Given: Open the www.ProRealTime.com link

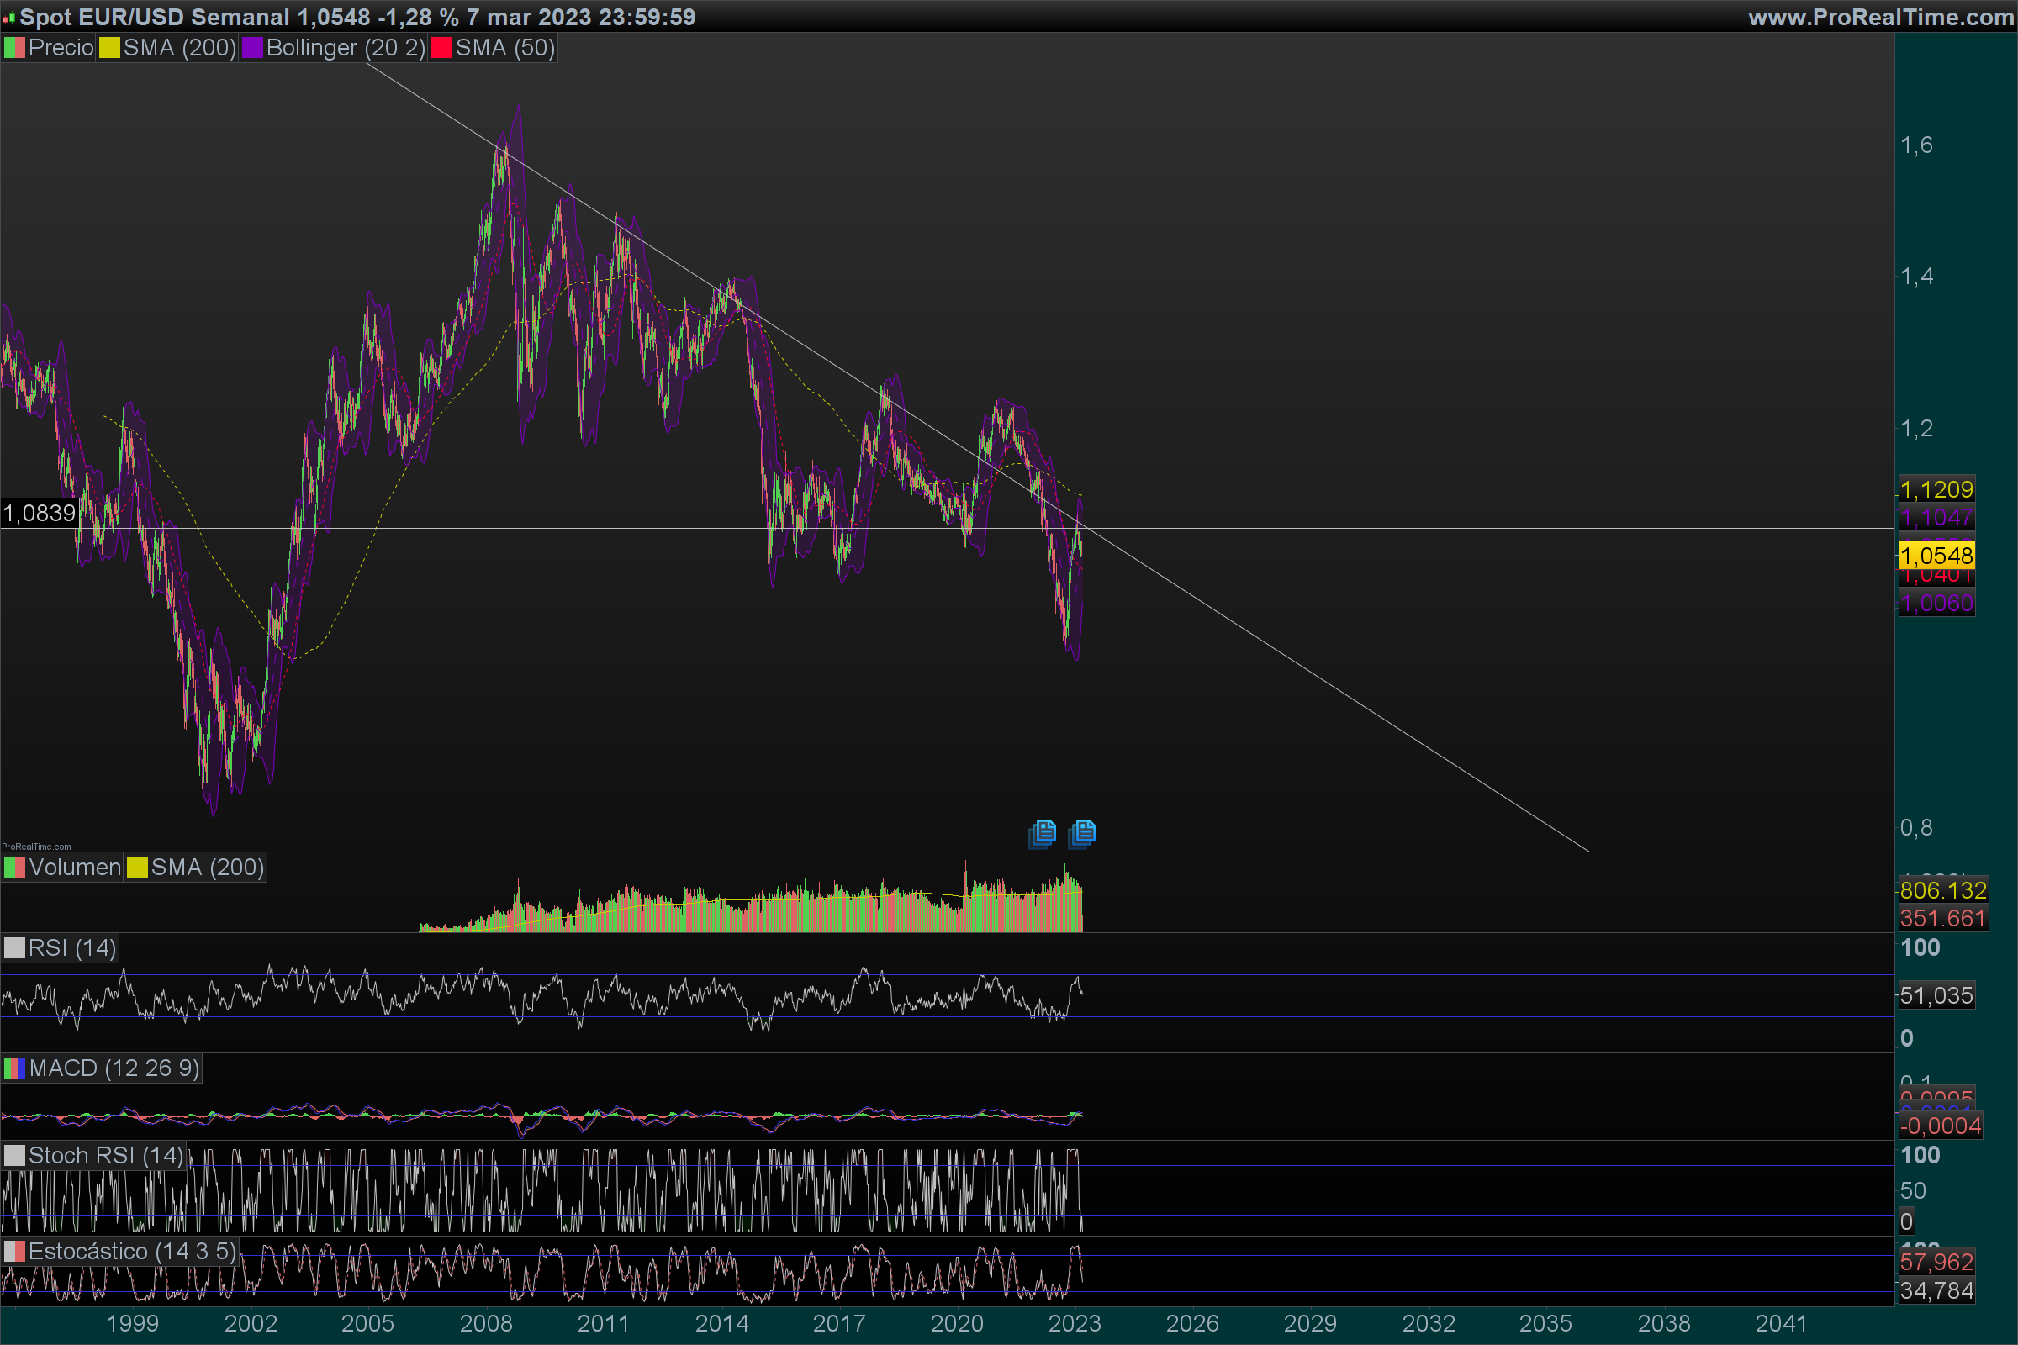Looking at the screenshot, I should coord(1880,17).
